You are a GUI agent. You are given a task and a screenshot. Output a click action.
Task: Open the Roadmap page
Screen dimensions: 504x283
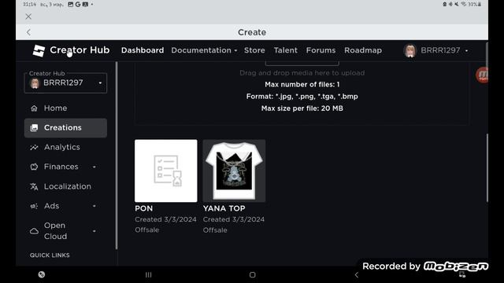pos(363,50)
